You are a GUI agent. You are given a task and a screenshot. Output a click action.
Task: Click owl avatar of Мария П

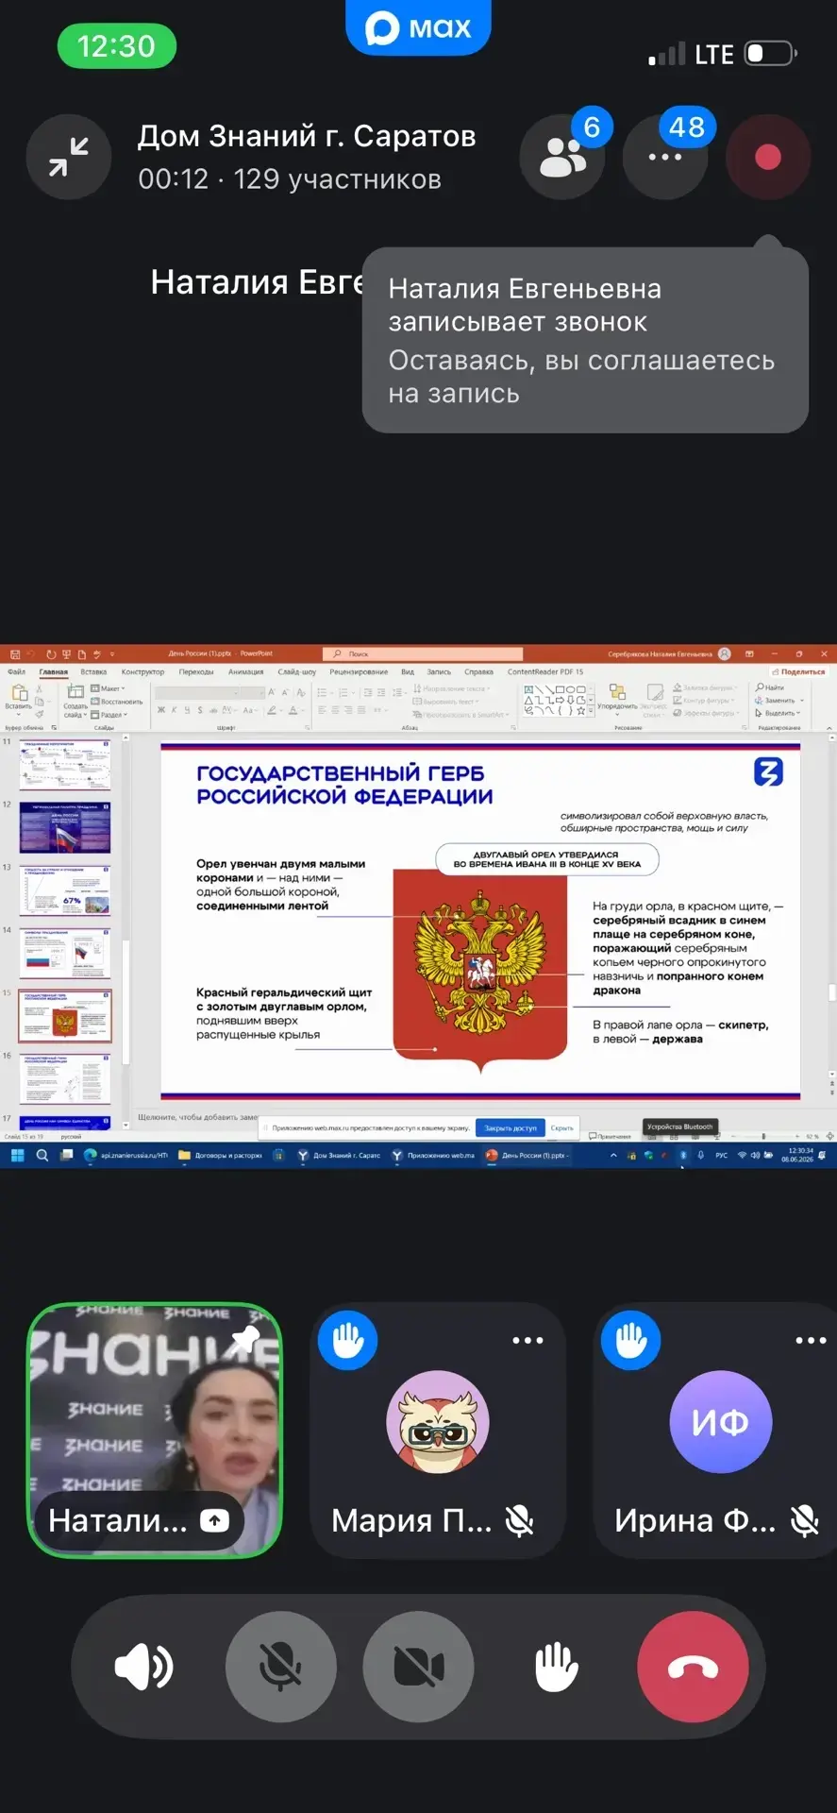(x=438, y=1421)
